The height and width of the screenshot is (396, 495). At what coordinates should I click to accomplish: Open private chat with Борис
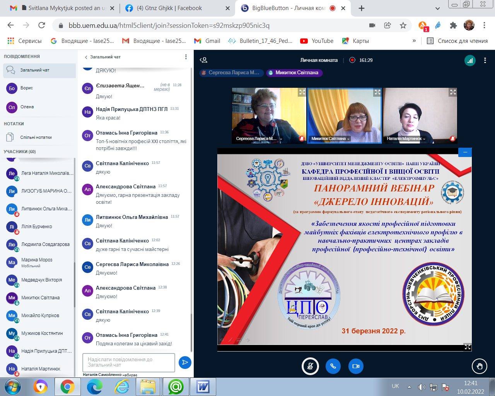point(27,88)
